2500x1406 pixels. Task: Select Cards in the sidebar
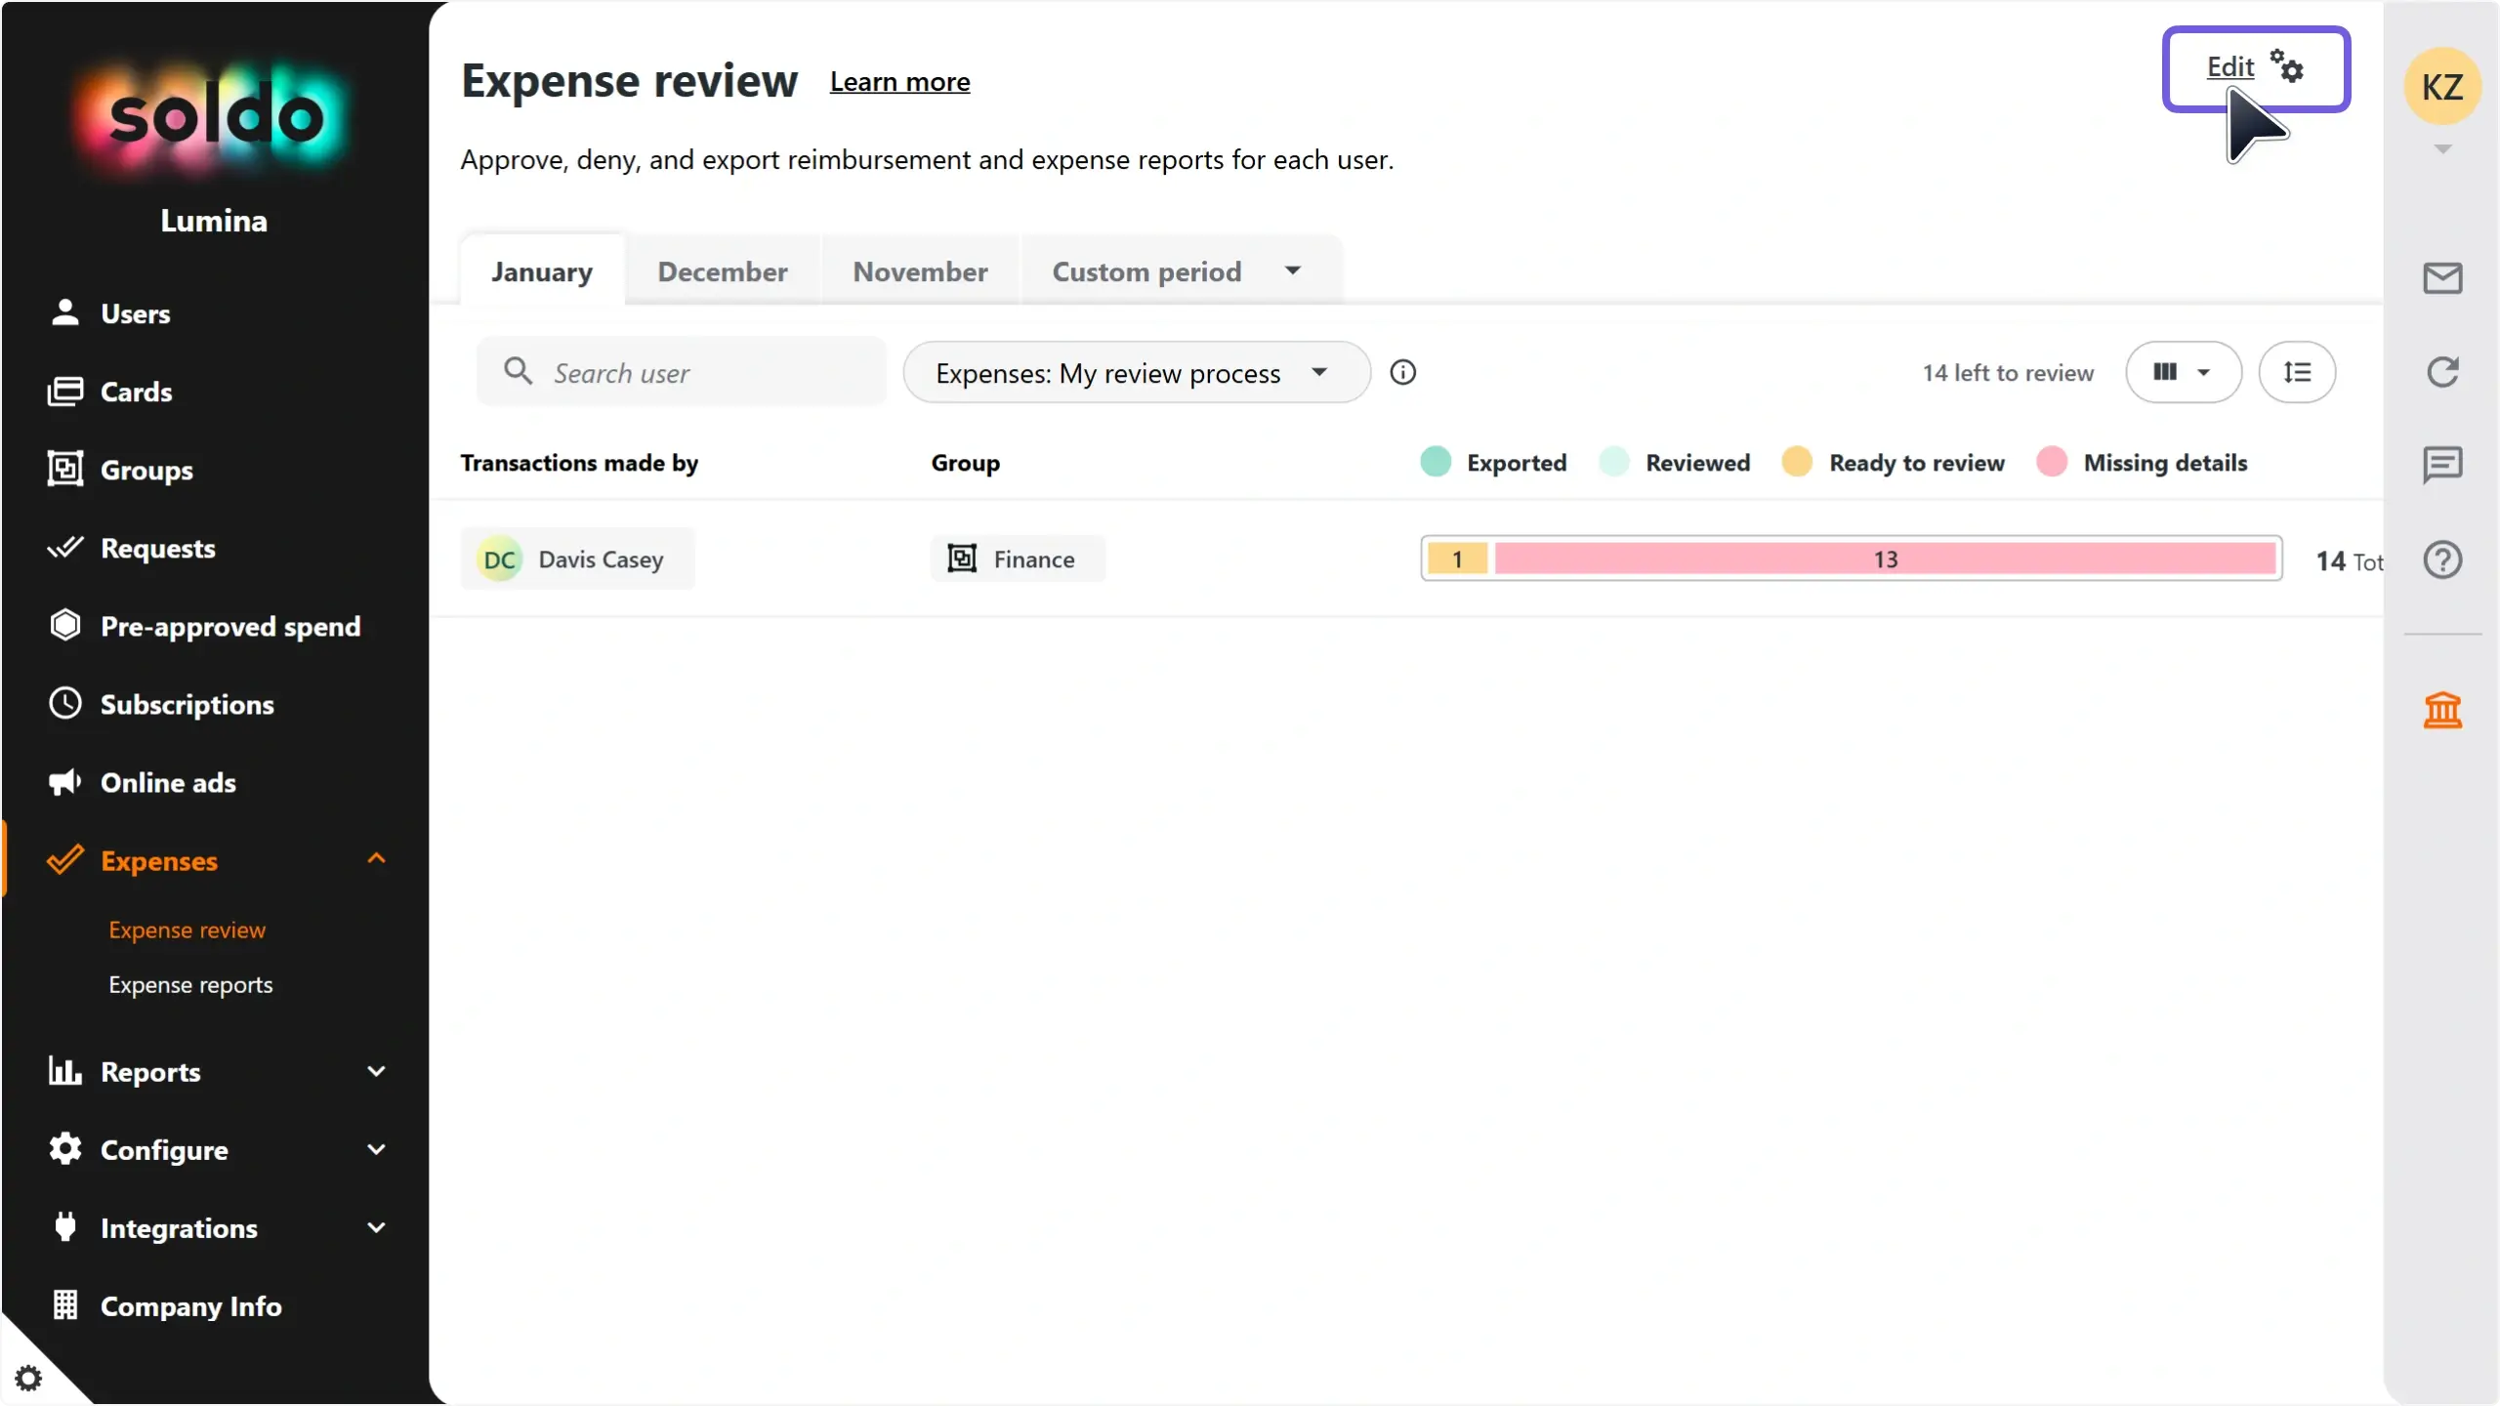(136, 392)
